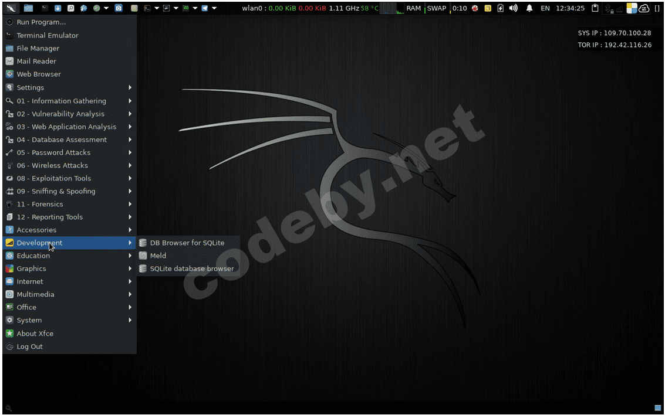
Task: Click the blue screenshot camera launcher
Action: (x=119, y=8)
